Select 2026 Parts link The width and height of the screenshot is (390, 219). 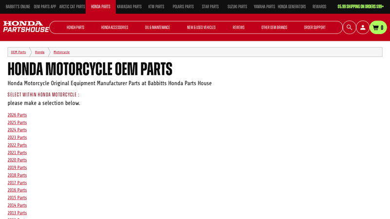pos(17,115)
